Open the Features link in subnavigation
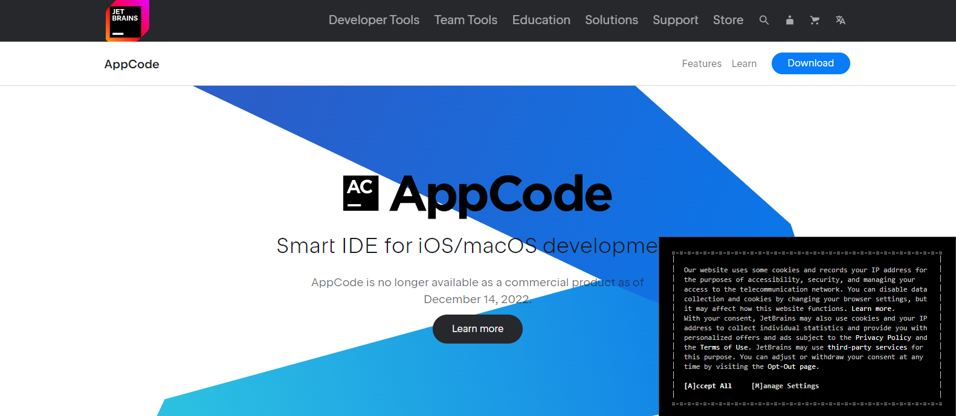This screenshot has height=416, width=956. 702,64
